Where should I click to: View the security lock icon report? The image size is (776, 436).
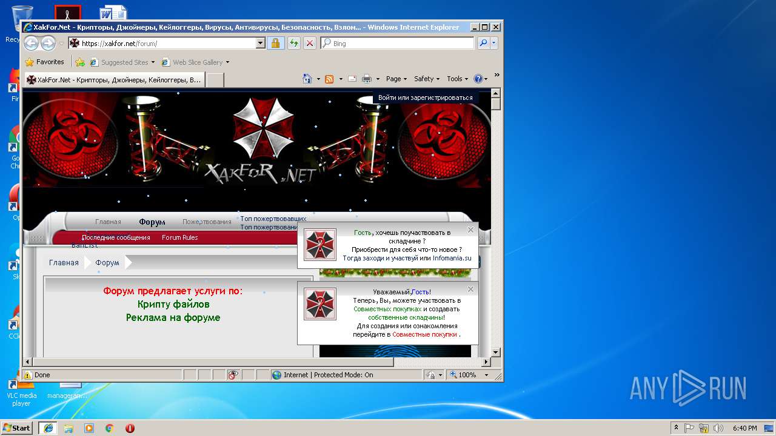coord(275,43)
